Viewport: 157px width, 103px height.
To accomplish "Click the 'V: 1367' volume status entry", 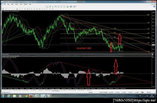I will tap(137, 92).
